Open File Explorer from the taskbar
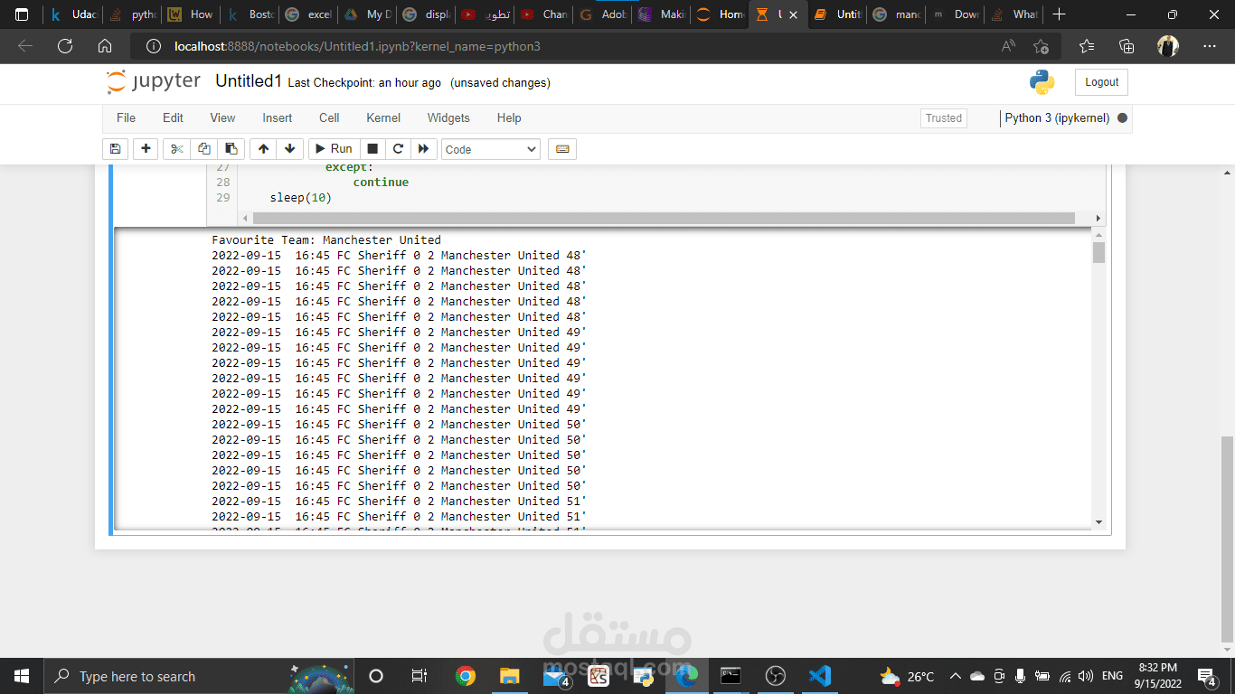The image size is (1235, 694). 510,676
